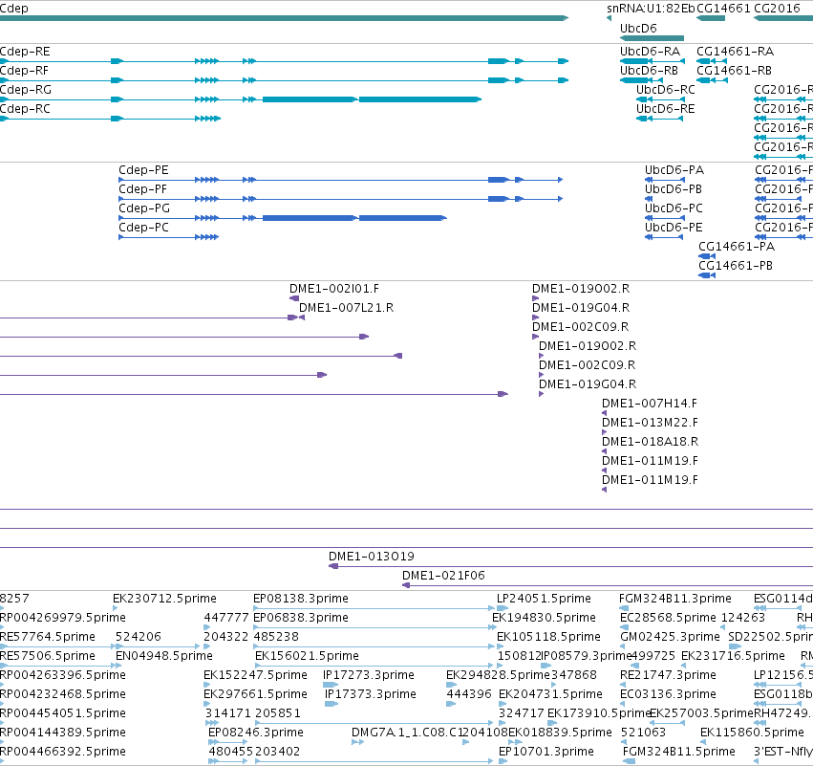Click the IP17373.3prime EST
Viewport: 813px width, 766px height.
pos(371,694)
